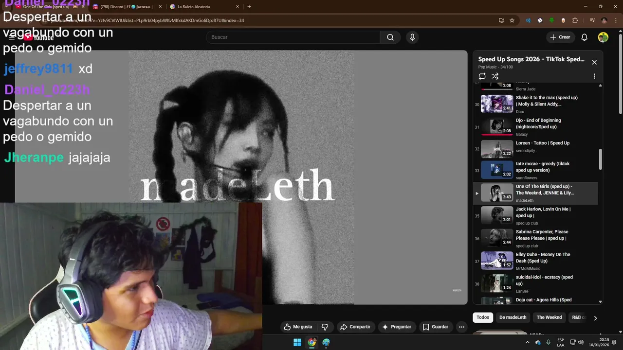Open Chrome media controls icon
The height and width of the screenshot is (350, 623).
[x=592, y=20]
